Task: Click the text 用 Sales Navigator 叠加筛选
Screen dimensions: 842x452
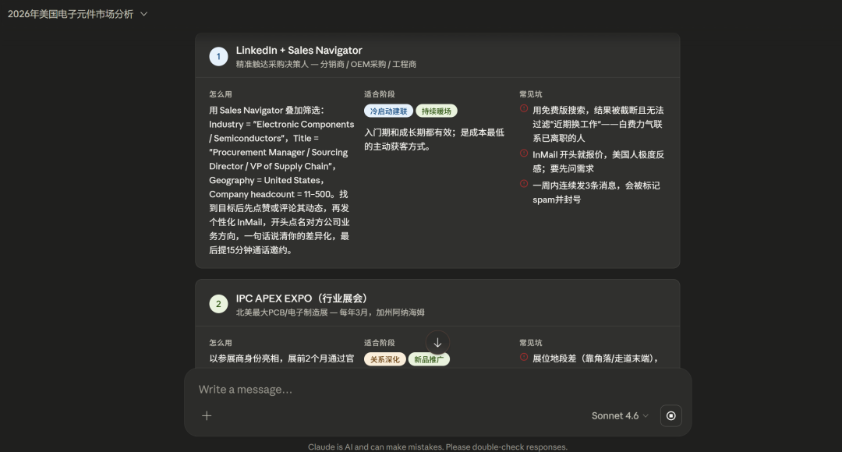Action: pyautogui.click(x=267, y=110)
